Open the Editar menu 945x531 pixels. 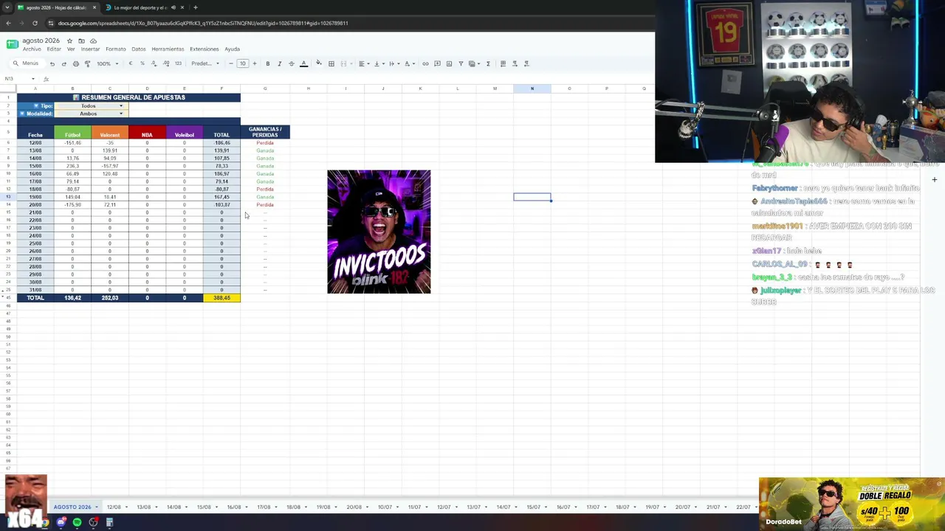click(54, 49)
